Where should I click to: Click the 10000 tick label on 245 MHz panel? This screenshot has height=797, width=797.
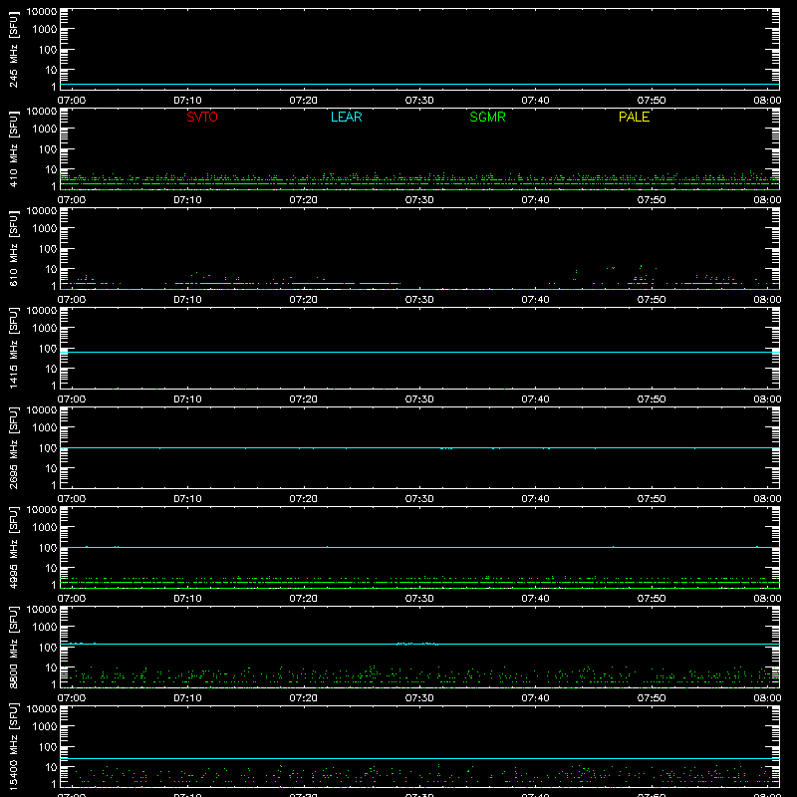[42, 12]
